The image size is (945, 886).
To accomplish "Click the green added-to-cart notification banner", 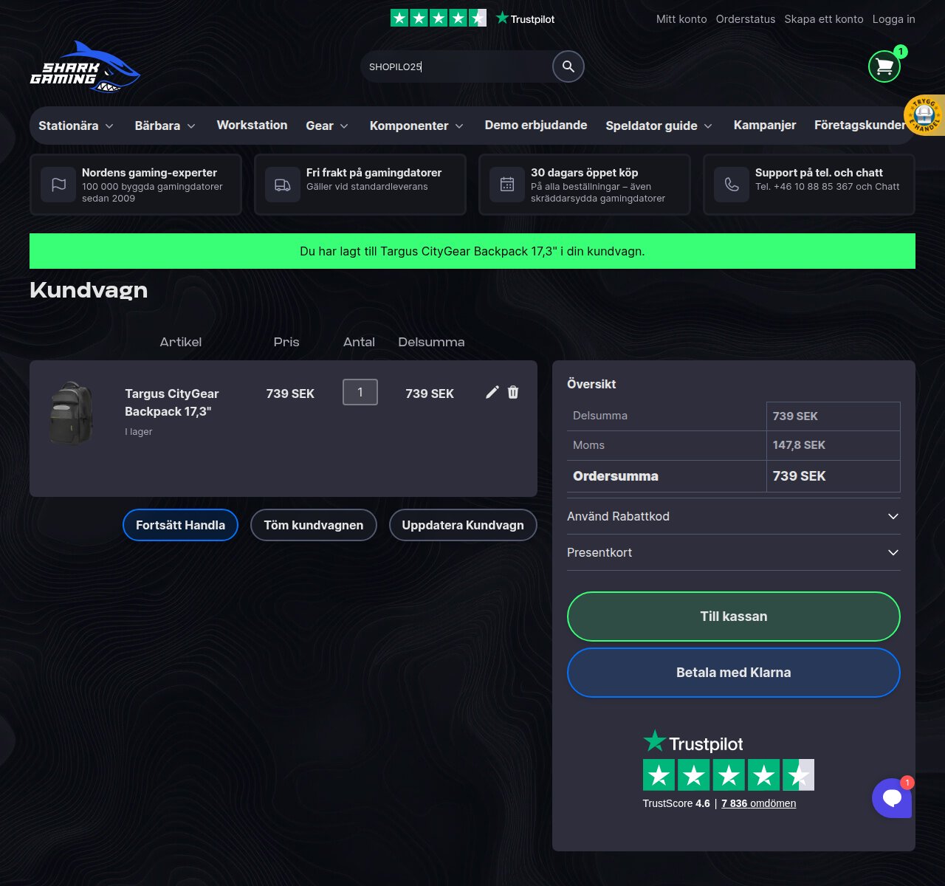I will point(472,251).
